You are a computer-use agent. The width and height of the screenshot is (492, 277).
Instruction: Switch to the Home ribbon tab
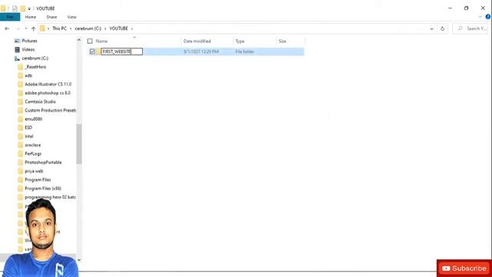(31, 17)
